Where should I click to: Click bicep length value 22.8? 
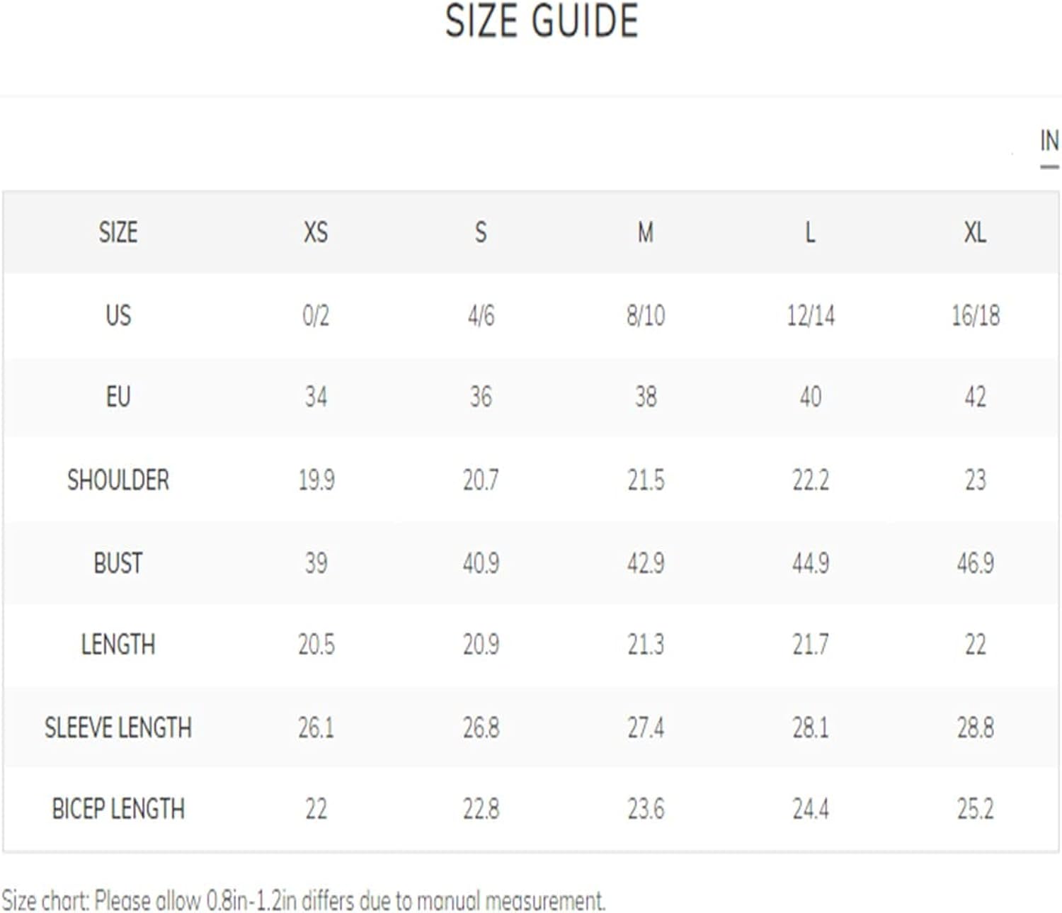[x=481, y=809]
